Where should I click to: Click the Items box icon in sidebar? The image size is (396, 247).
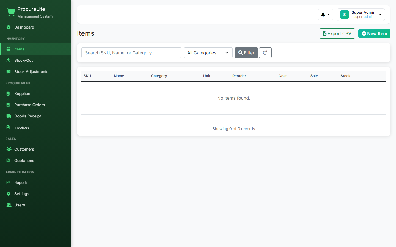9,49
